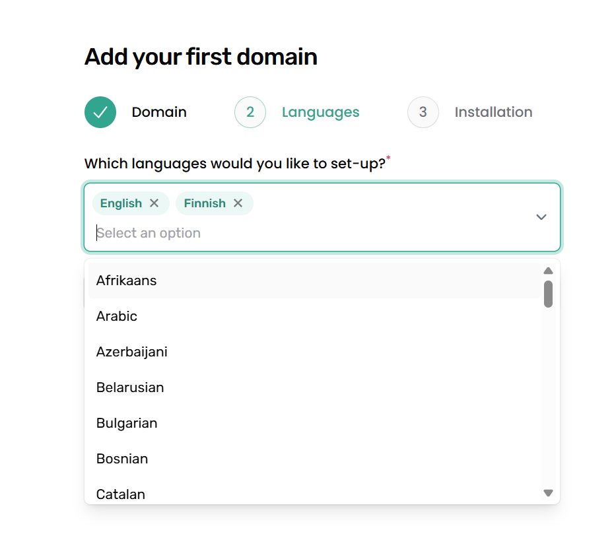
Task: Click the Languages step label
Action: 320,112
